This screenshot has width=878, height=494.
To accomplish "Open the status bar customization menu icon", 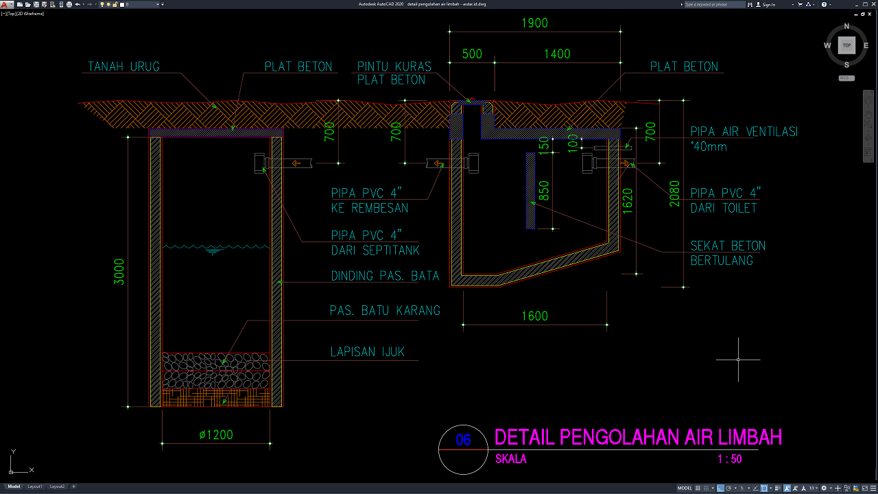I will pos(873,488).
